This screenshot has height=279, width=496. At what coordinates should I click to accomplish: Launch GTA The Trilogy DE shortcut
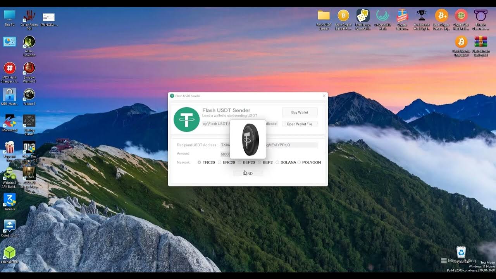tap(29, 151)
